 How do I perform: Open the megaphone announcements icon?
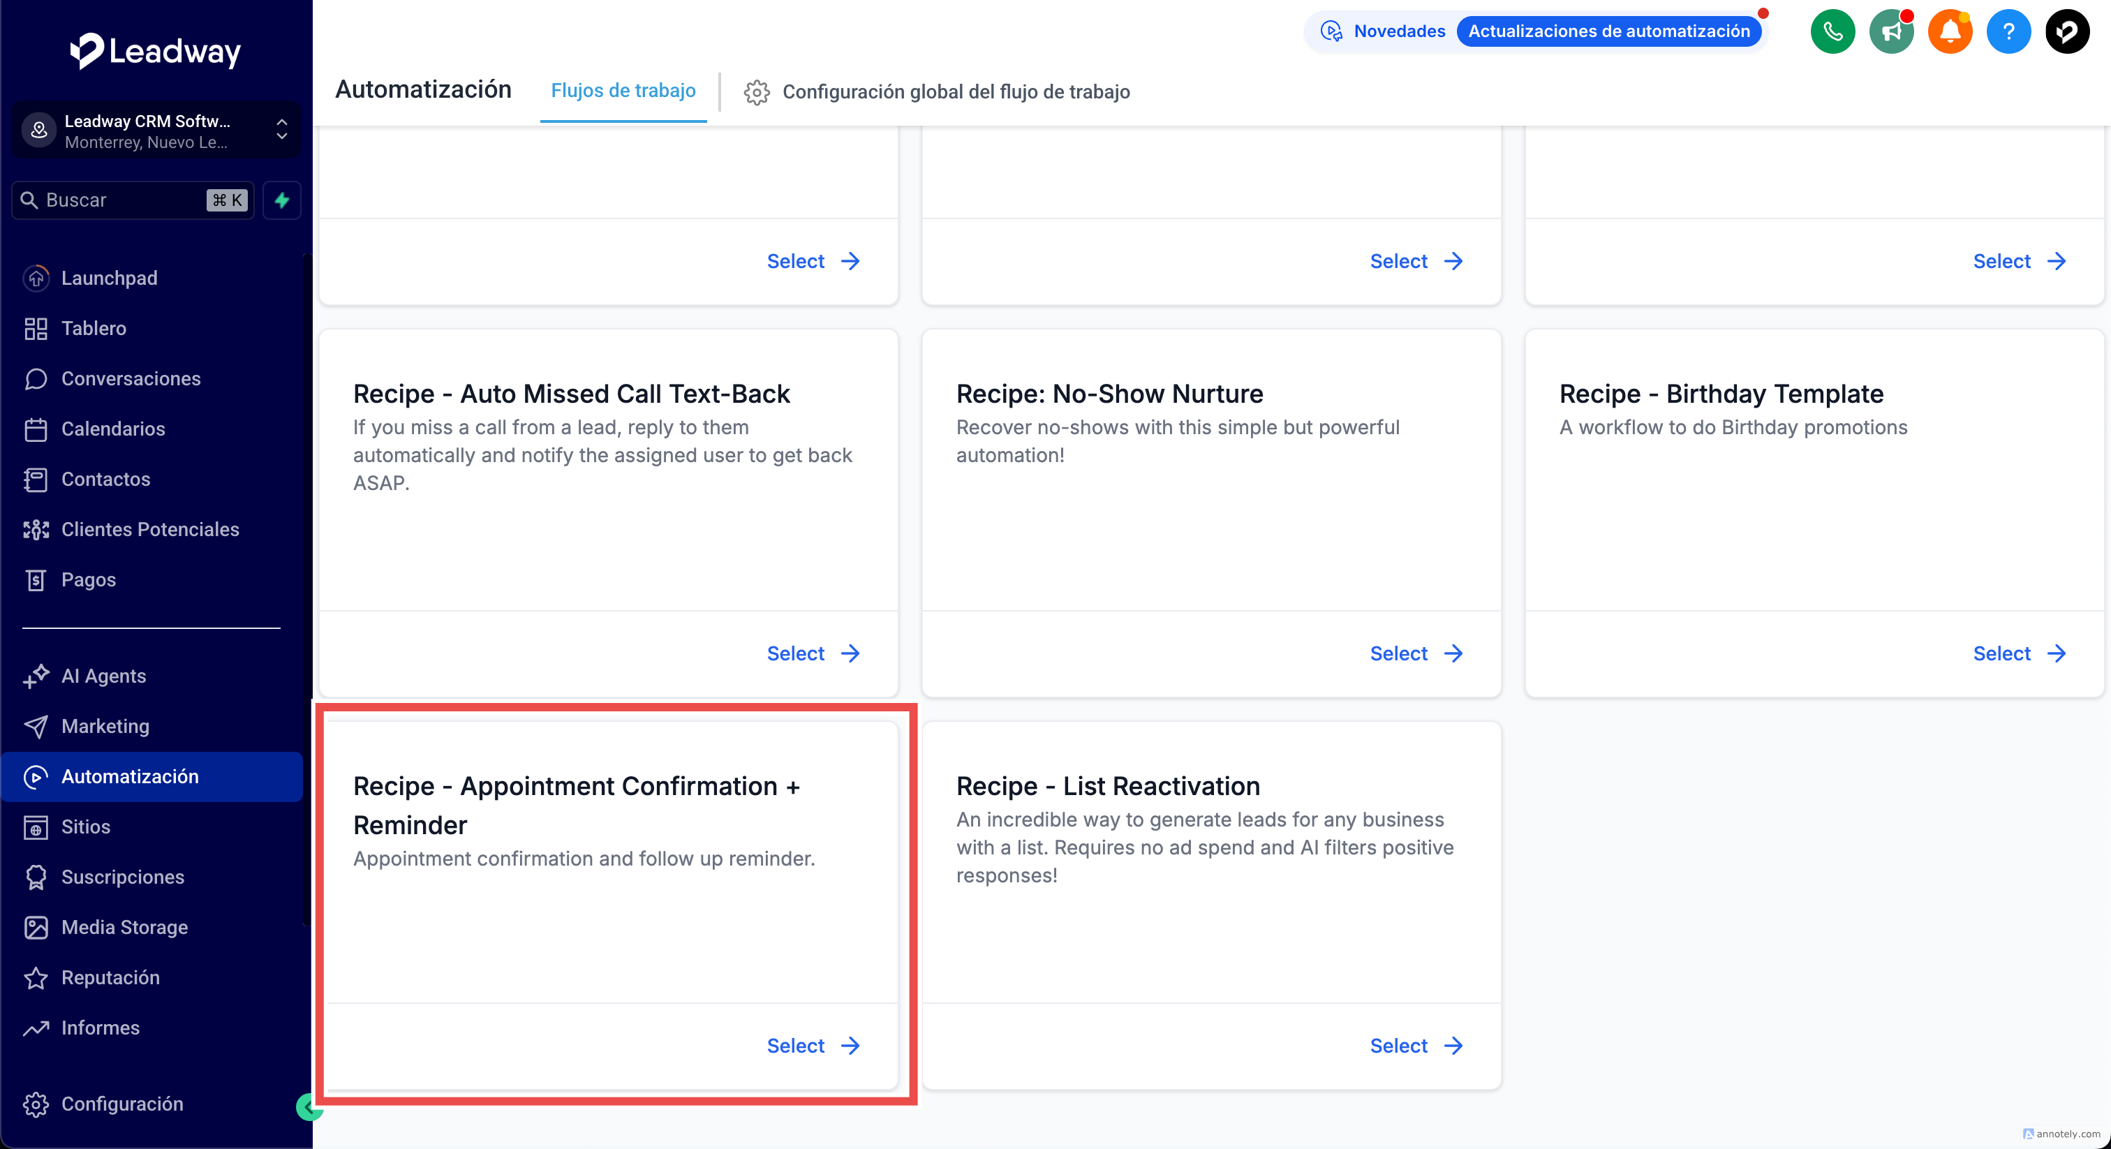point(1890,32)
